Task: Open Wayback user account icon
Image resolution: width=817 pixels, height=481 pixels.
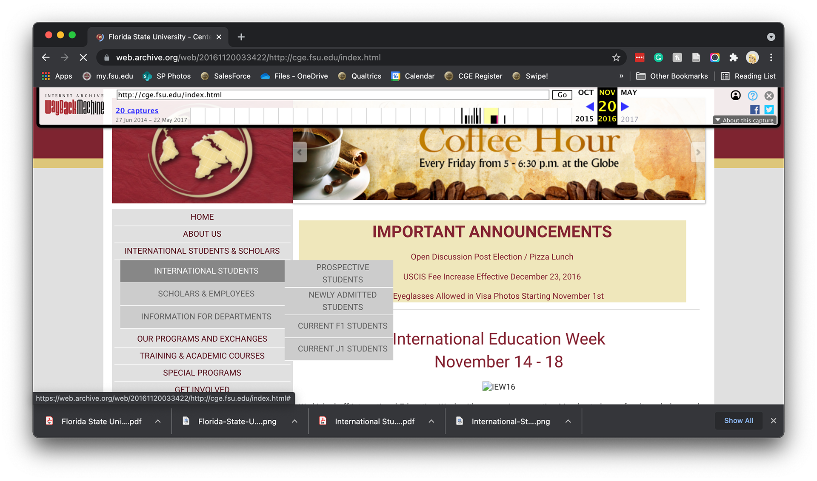Action: click(x=735, y=96)
